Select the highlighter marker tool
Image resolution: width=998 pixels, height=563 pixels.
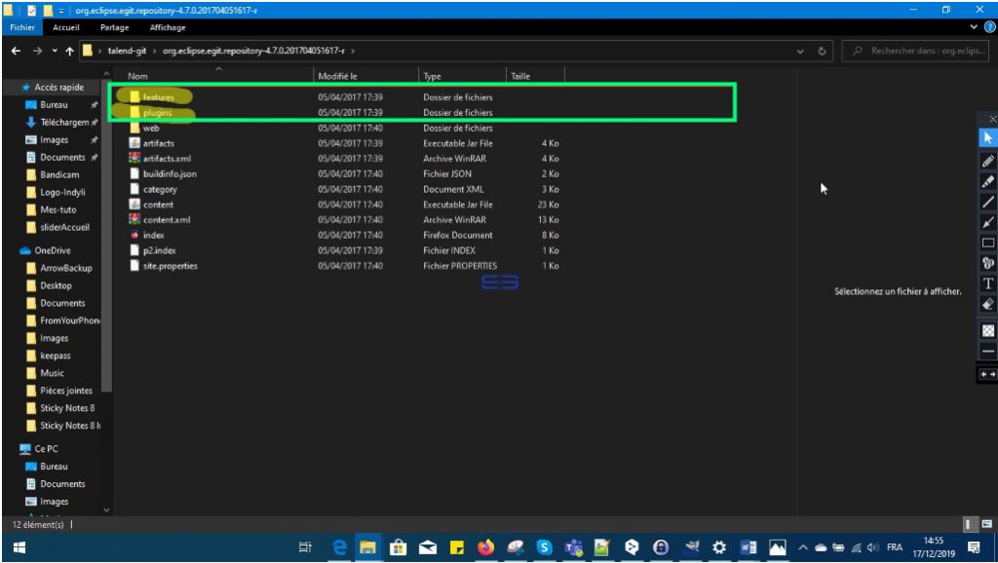988,181
